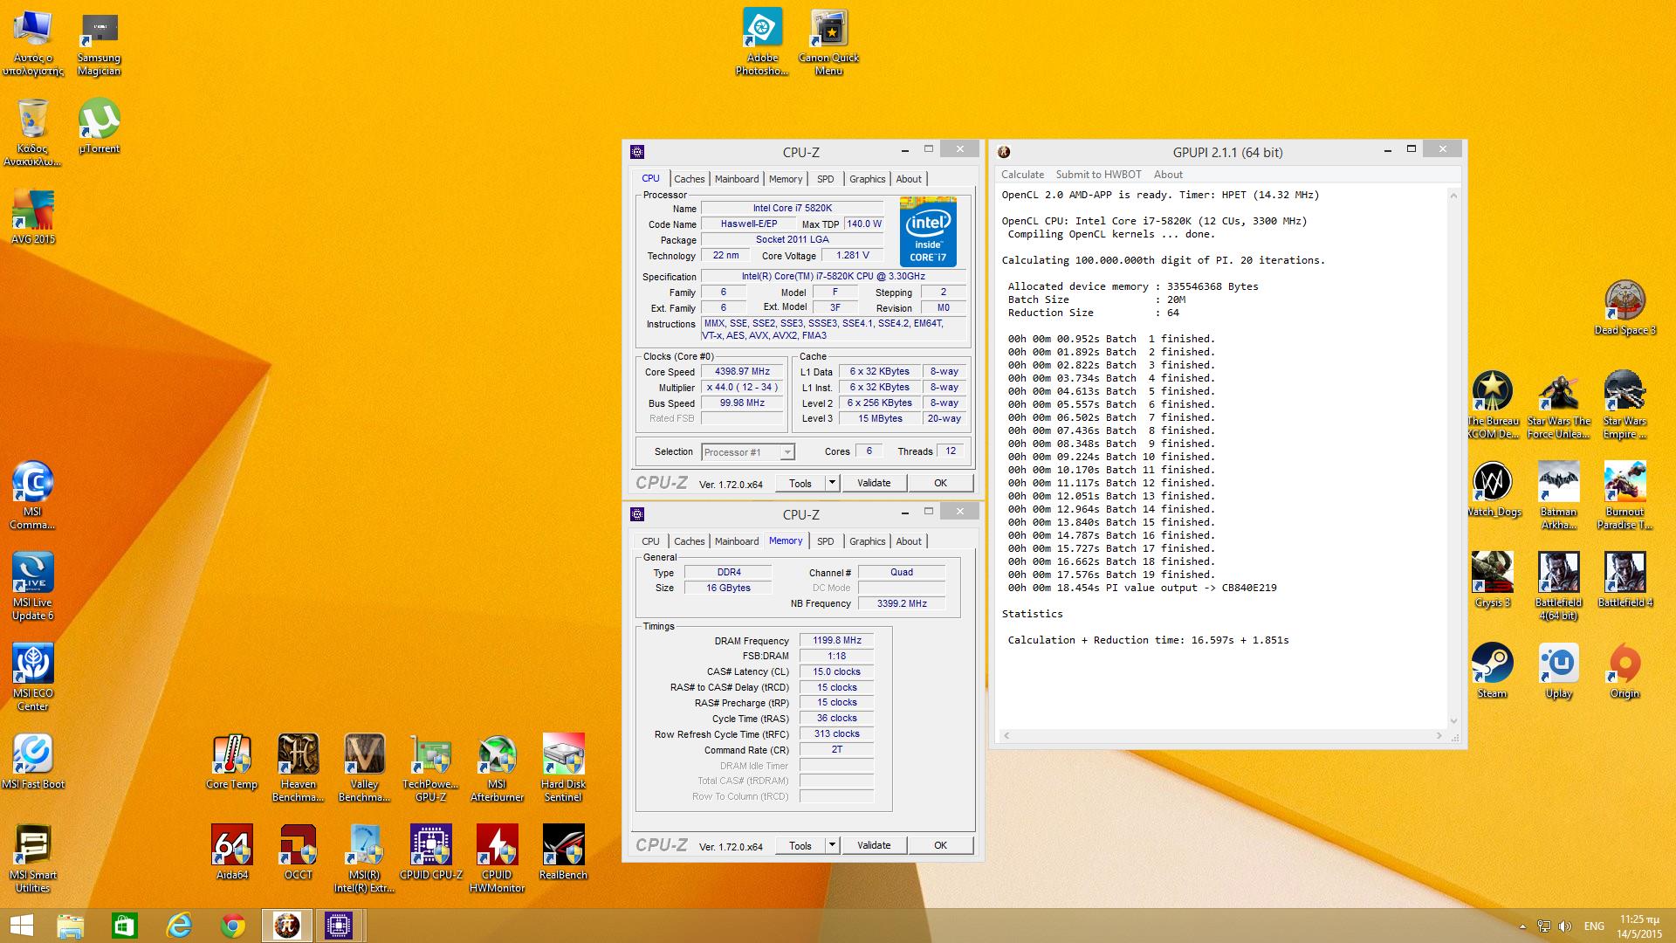Click the Core Speed 4398.97 MHz field
Screen dimensions: 1676x943
click(x=742, y=371)
